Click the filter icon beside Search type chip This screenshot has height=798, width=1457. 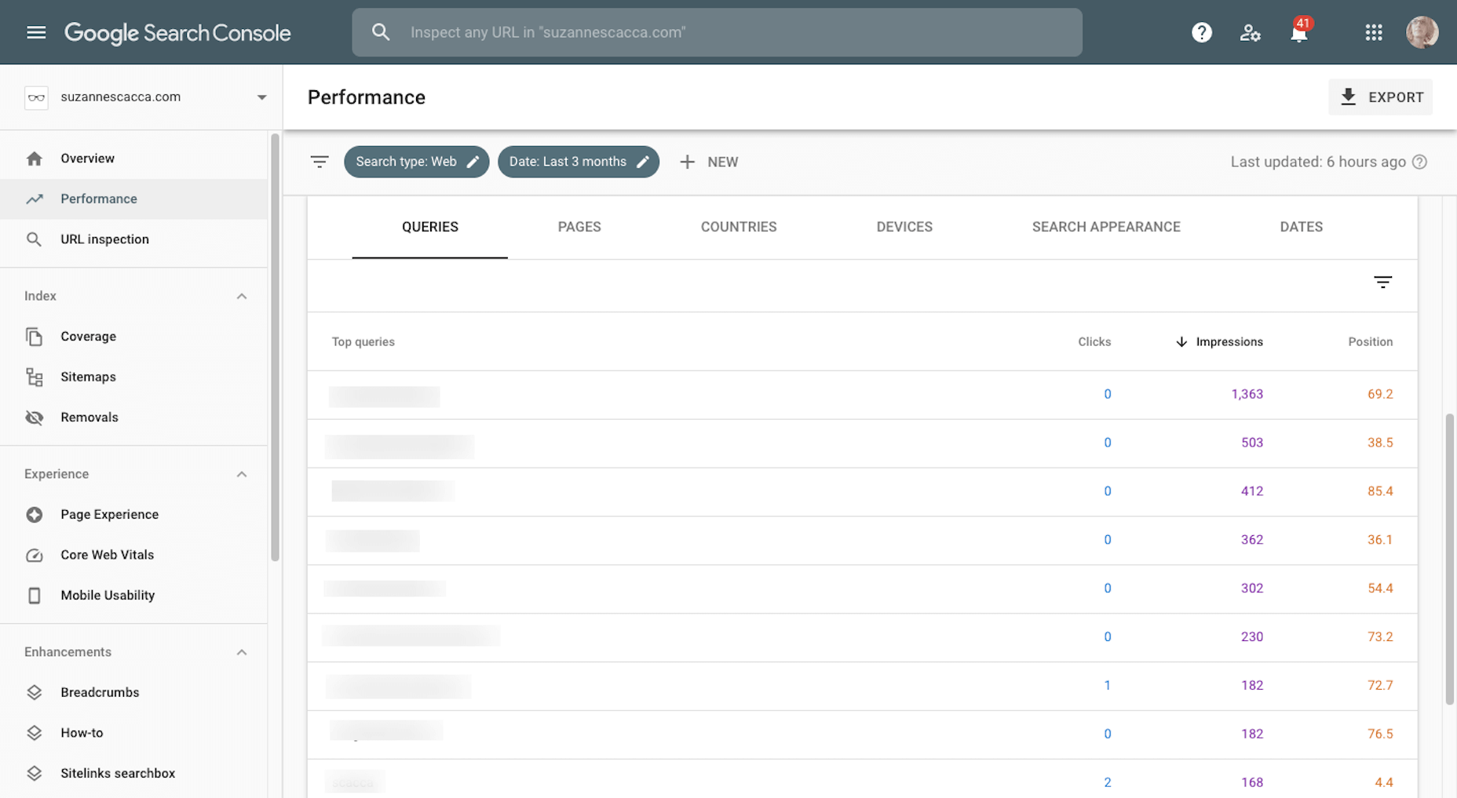(320, 162)
